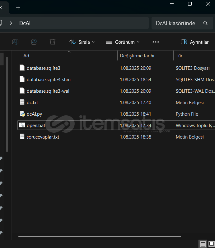Close the current Explorer tab
Viewport: 215px width, 248px height.
point(1,7)
